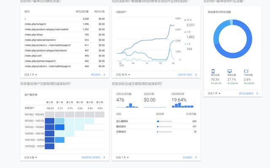This screenshot has width=270, height=168.
Task: Click arrow beside active users report link
Action: [x=196, y=75]
